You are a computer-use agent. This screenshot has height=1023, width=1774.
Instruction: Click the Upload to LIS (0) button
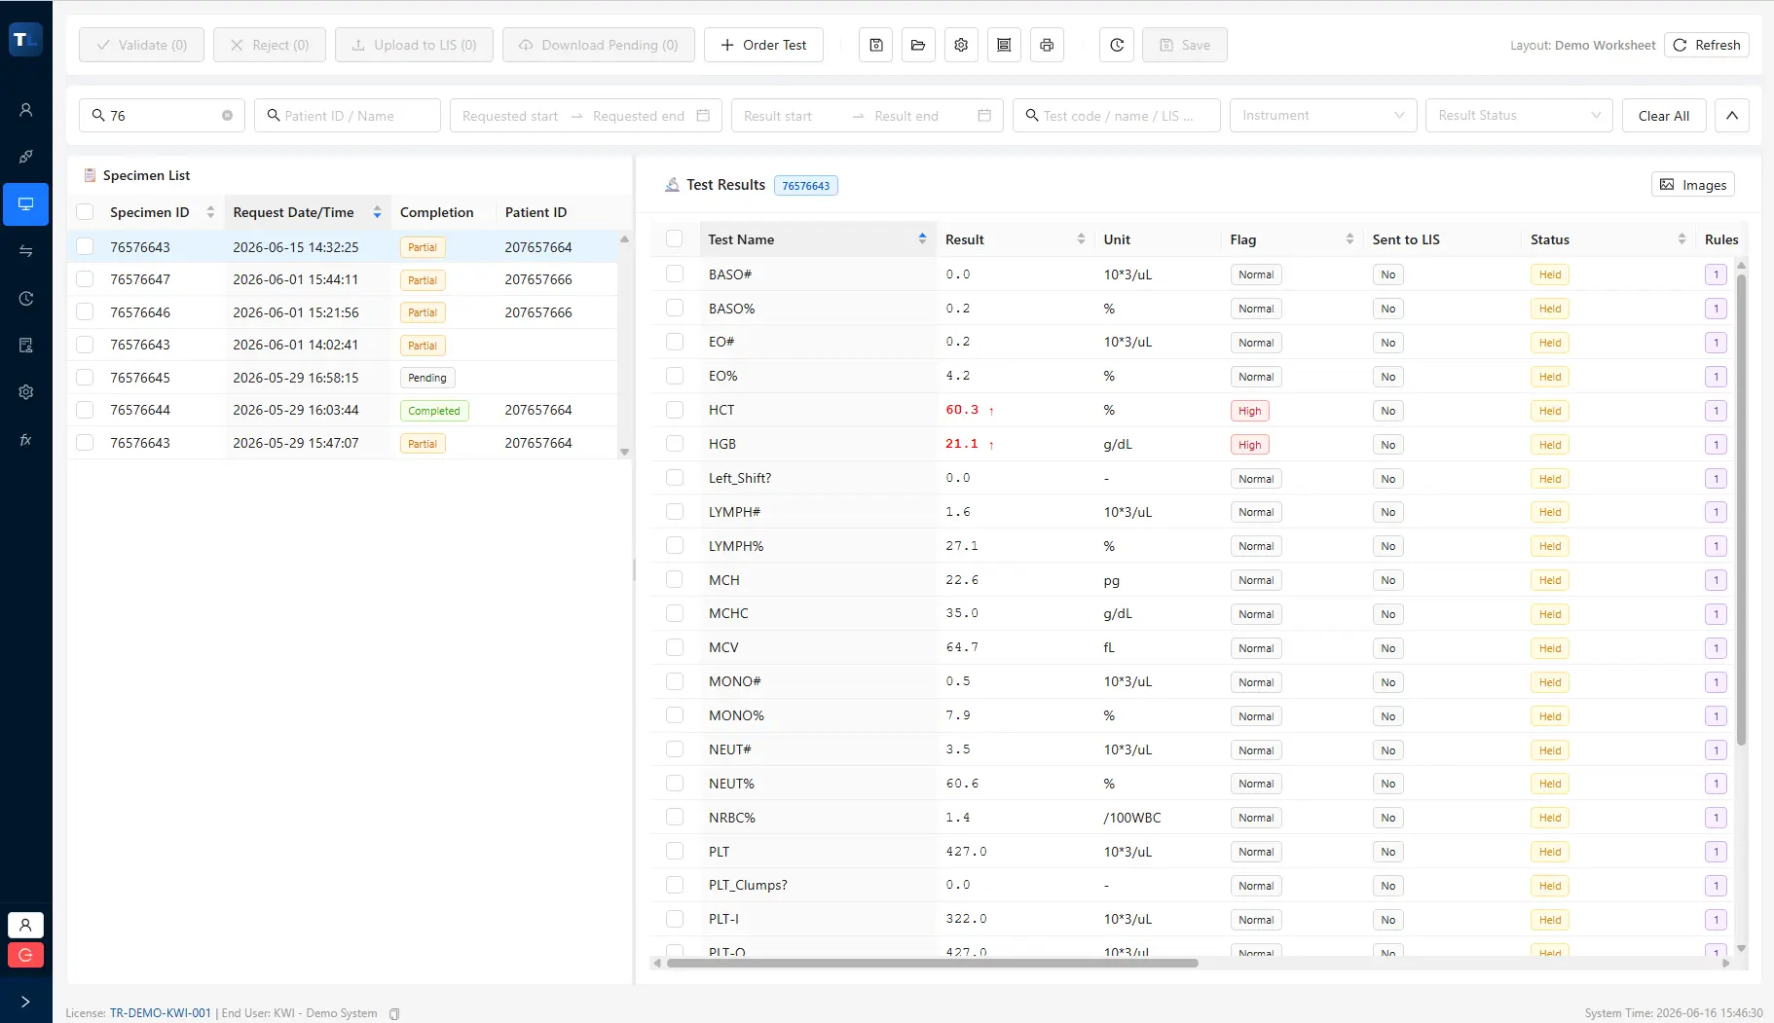414,45
